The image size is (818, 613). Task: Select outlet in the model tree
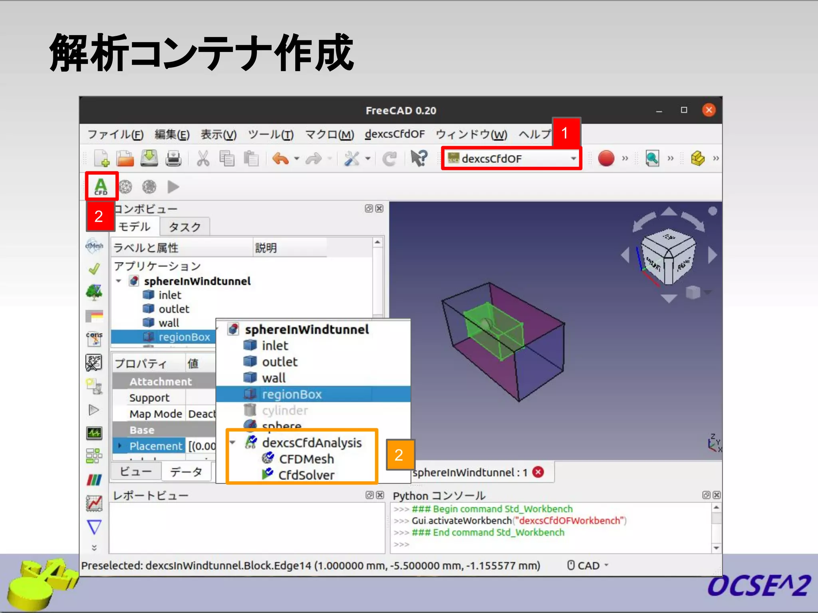pyautogui.click(x=174, y=309)
